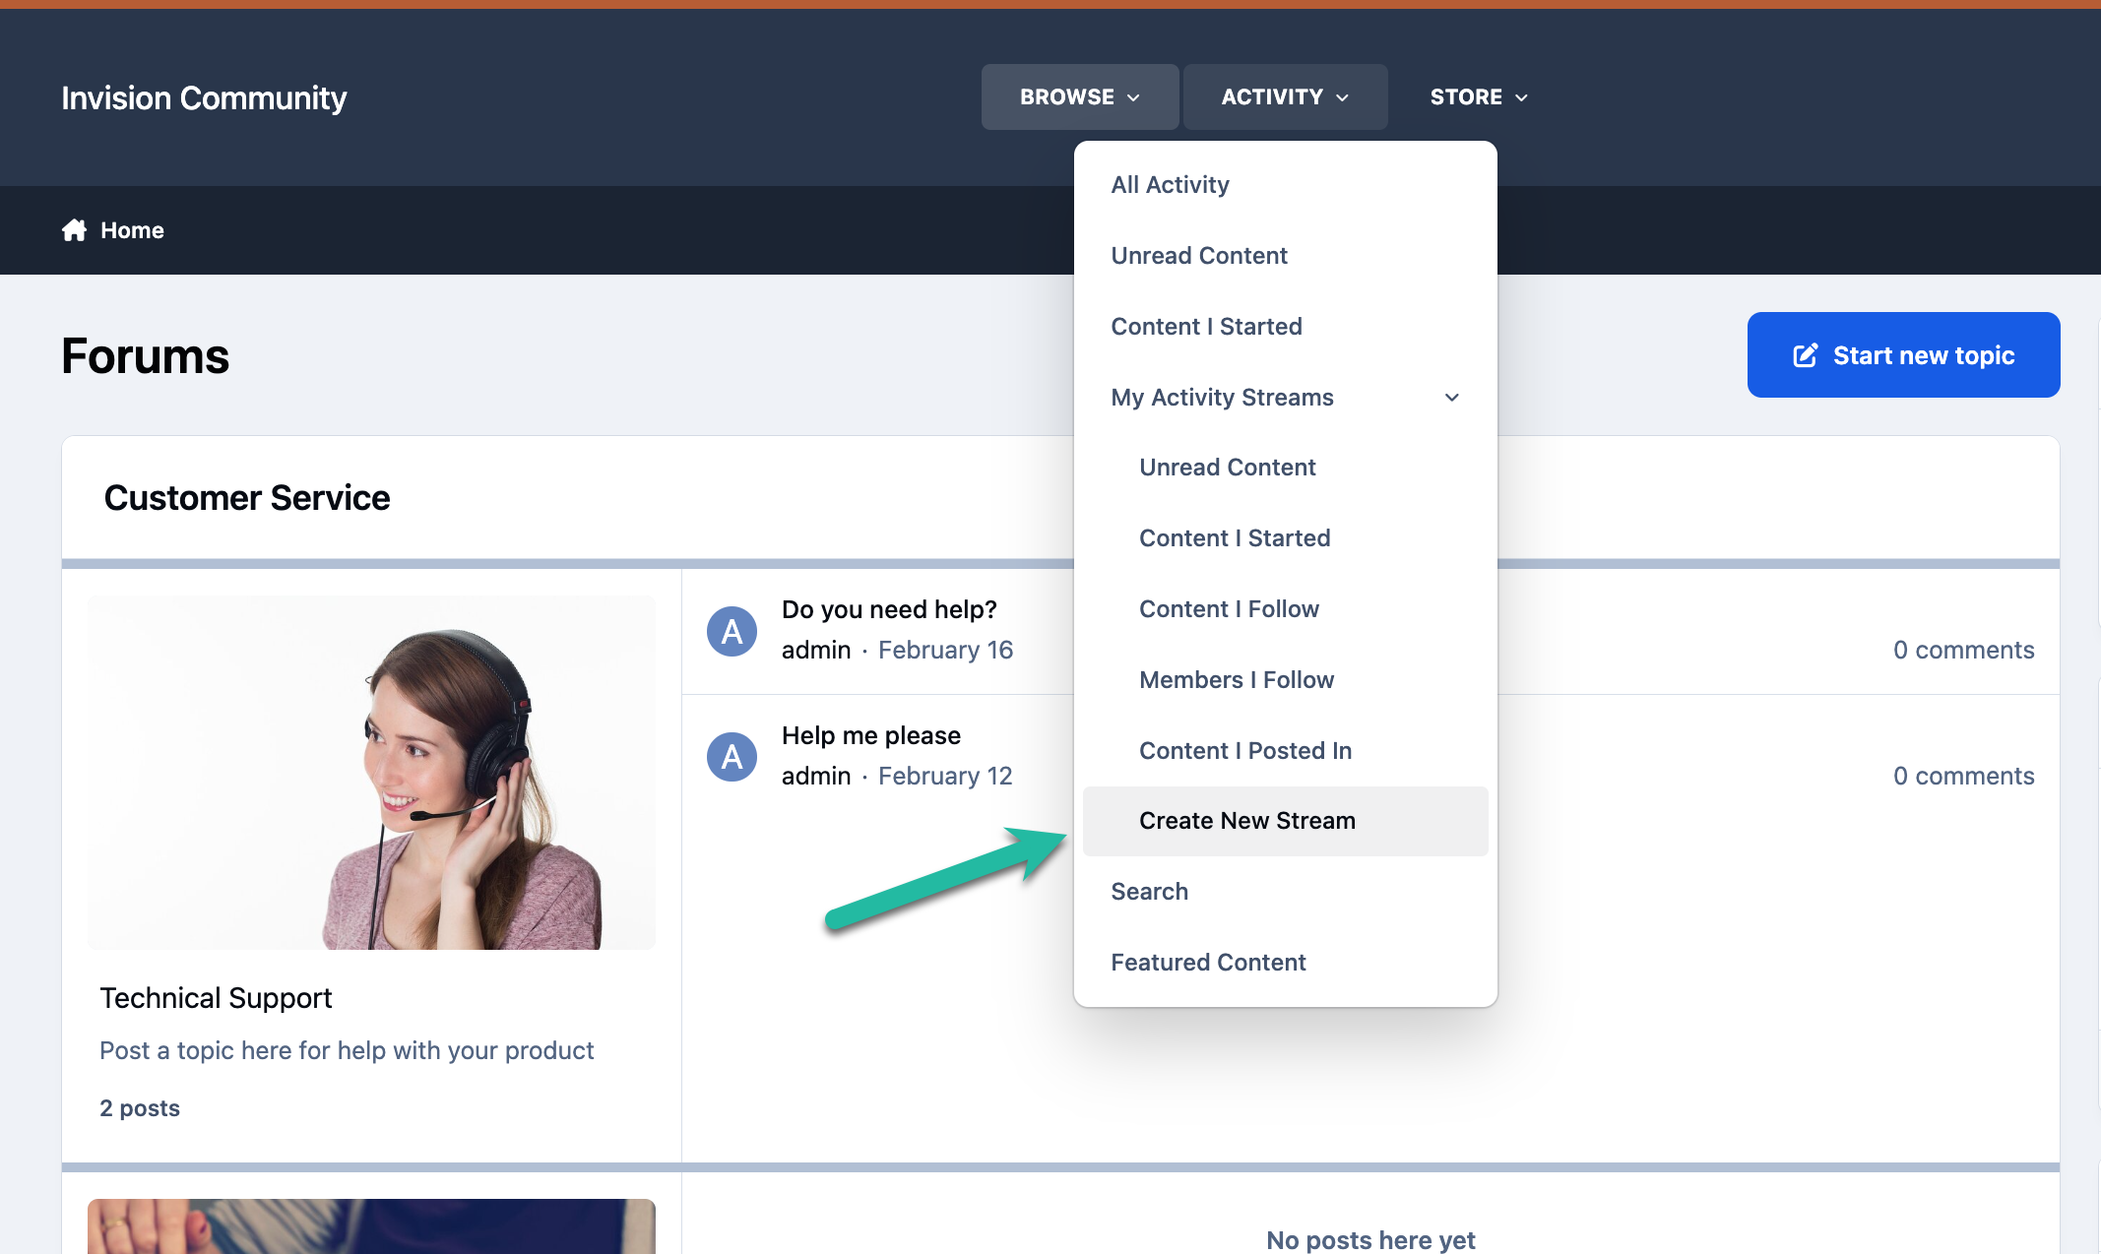Click the Invision Community site title
Image resolution: width=2101 pixels, height=1254 pixels.
(204, 97)
